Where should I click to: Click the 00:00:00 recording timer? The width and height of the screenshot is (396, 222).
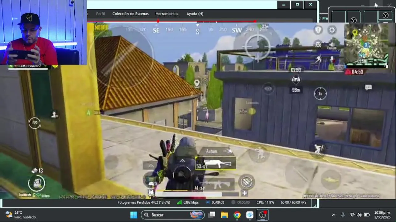coord(241,203)
